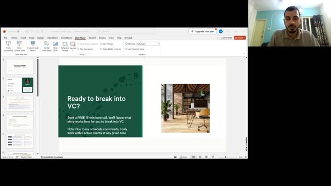Click Upgrade your plan button
The width and height of the screenshot is (331, 186).
[202, 32]
